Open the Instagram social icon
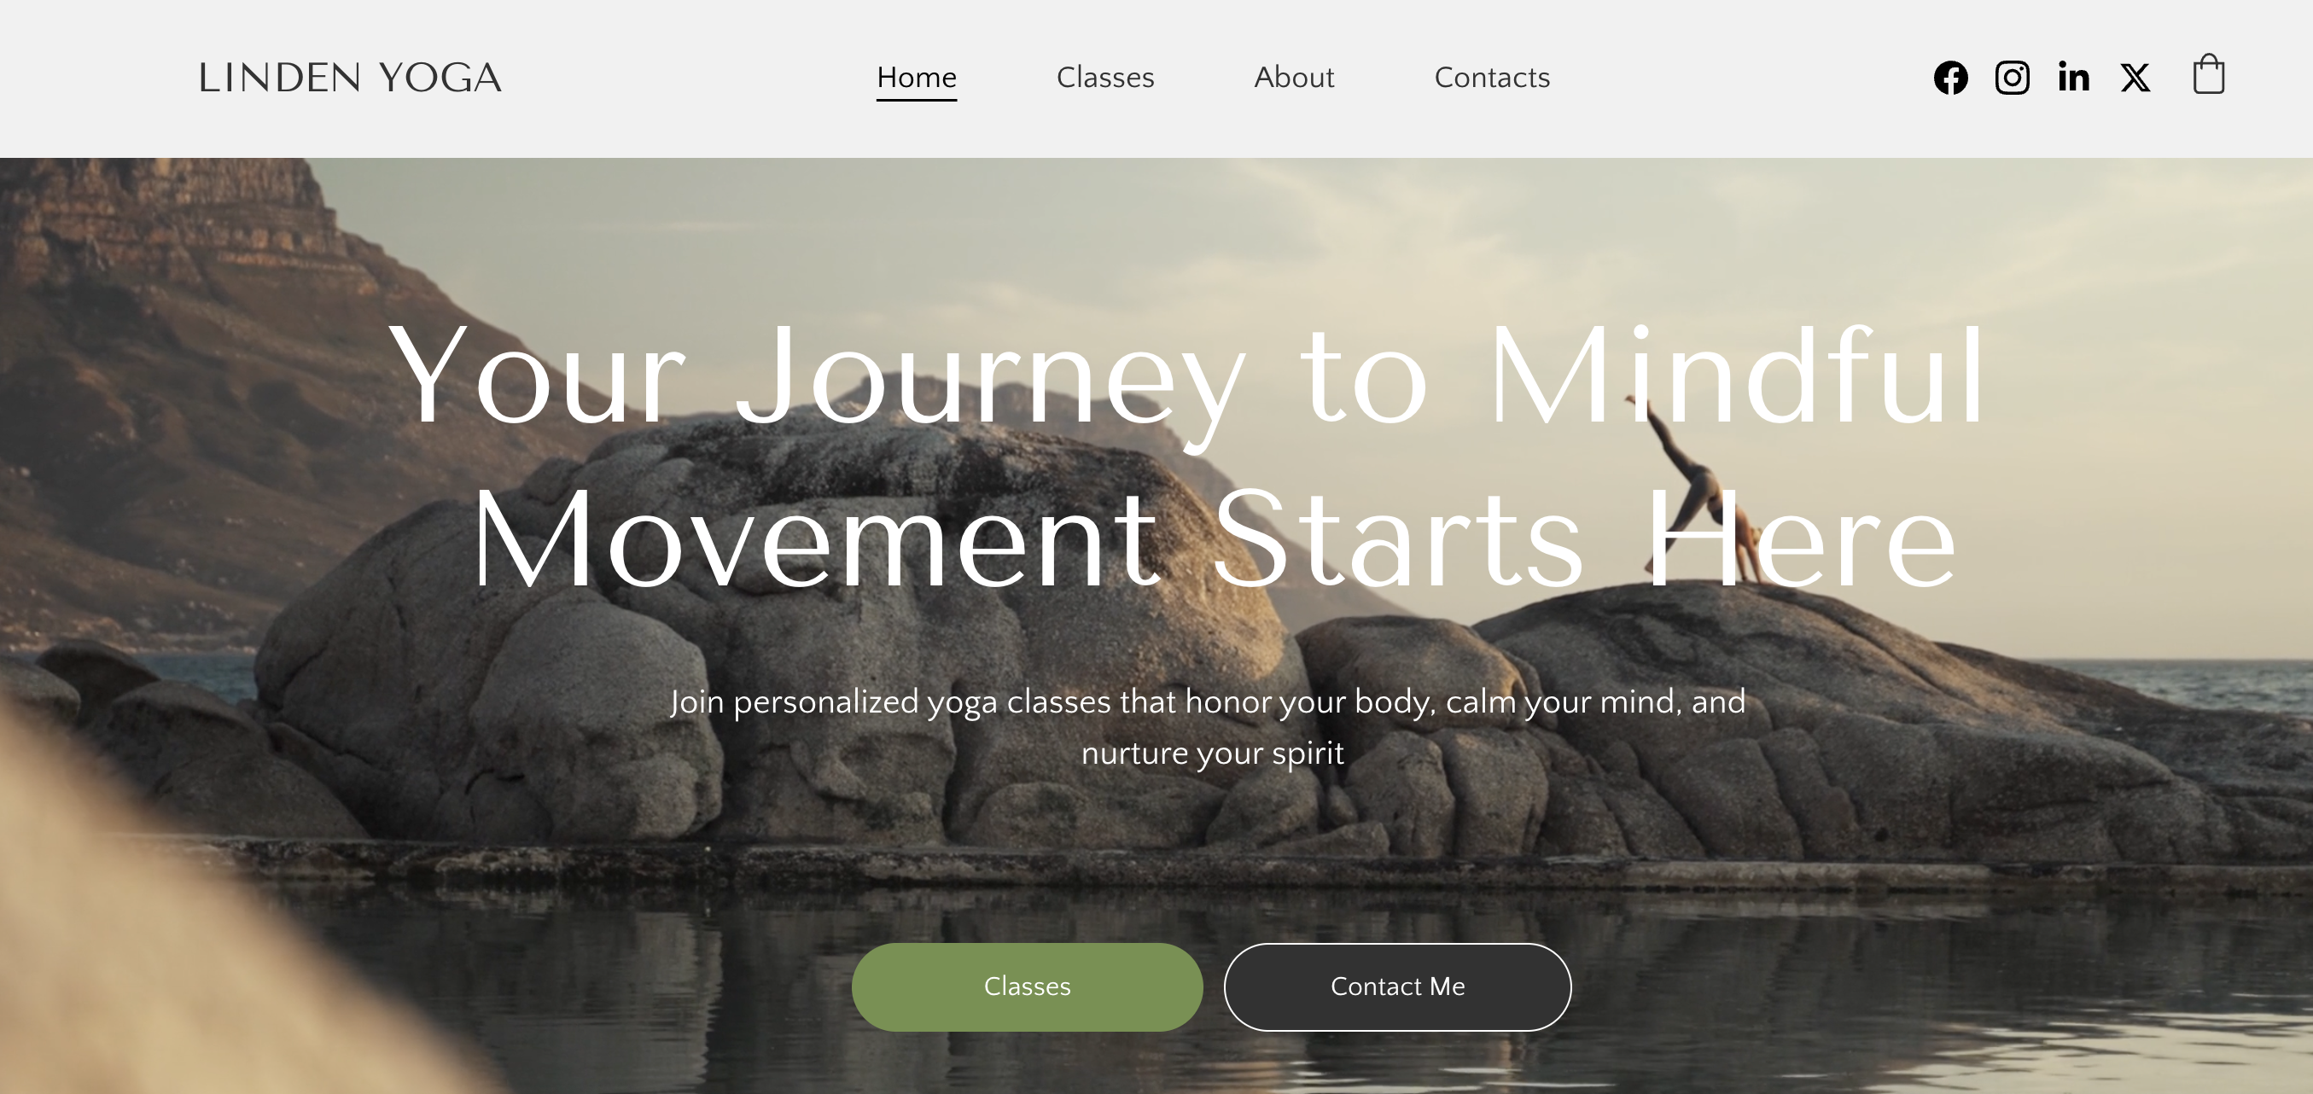This screenshot has width=2313, height=1094. pos(2013,77)
